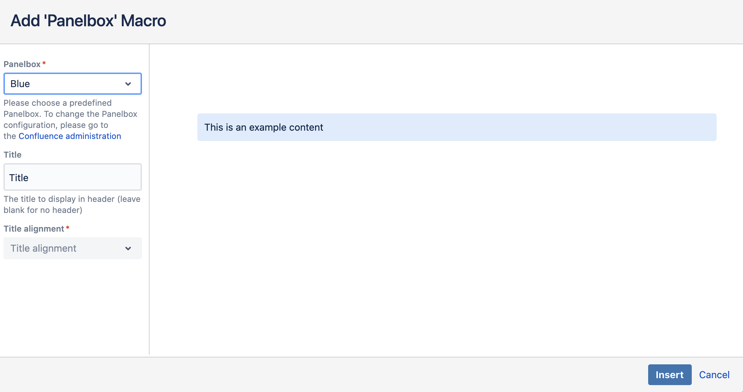The width and height of the screenshot is (743, 392).
Task: Click the empty left sidebar area below Title alignment
Action: pos(73,308)
